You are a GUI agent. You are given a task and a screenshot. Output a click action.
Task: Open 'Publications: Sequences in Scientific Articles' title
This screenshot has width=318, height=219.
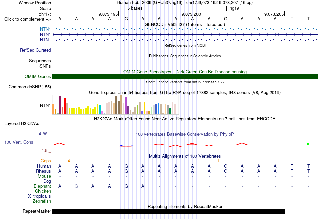(185, 56)
